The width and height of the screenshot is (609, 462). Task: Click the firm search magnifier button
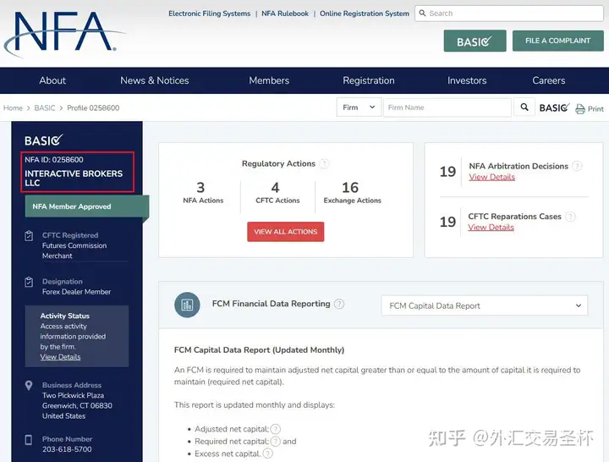coord(524,107)
